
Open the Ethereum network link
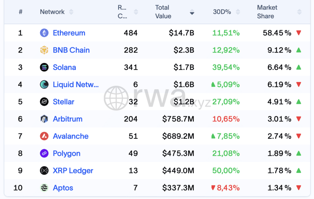point(69,33)
